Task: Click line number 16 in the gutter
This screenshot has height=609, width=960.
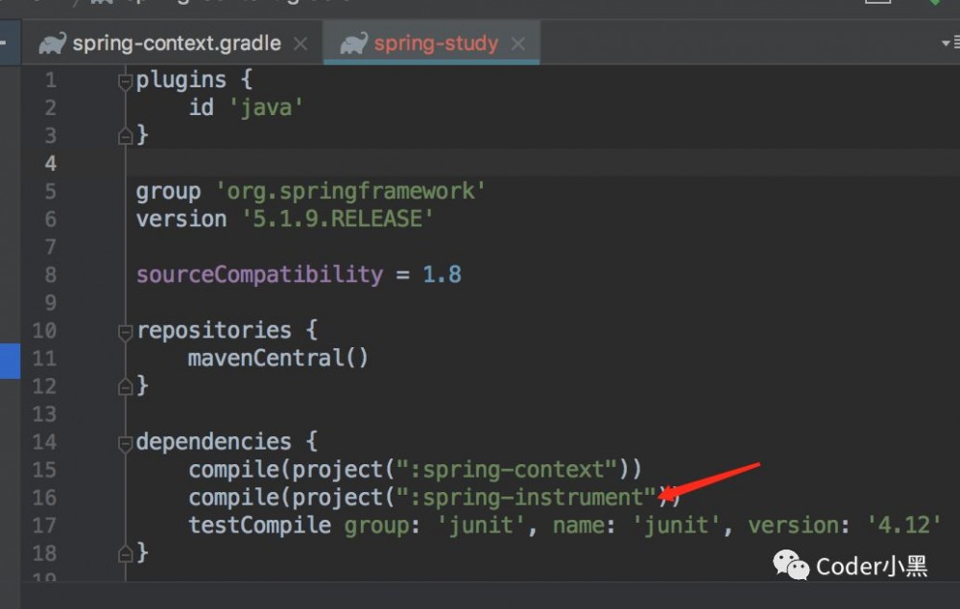Action: (x=44, y=497)
